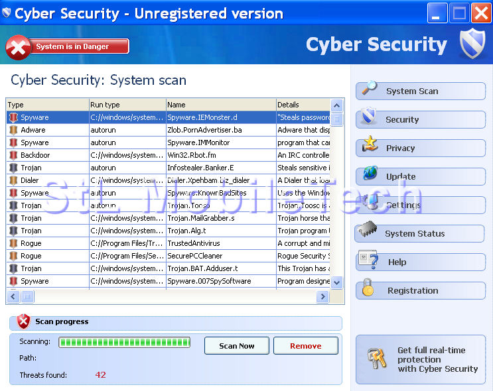
Task: Click the red X System is in Danger badge
Action: click(x=19, y=47)
